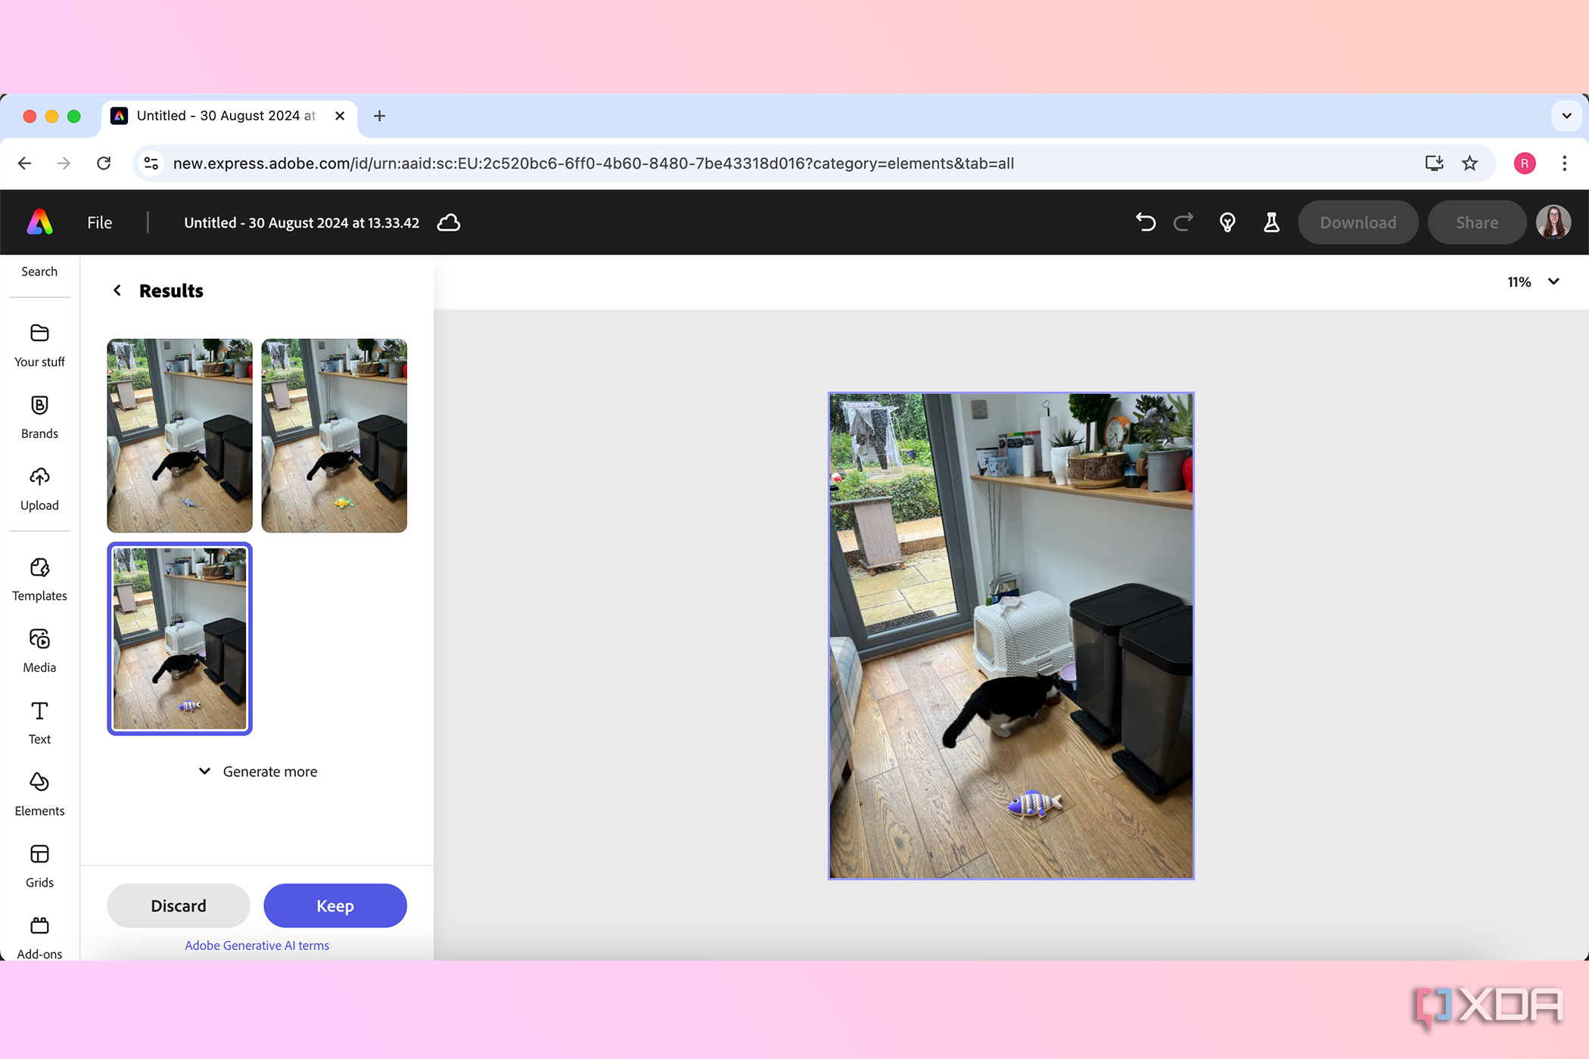Undo the last action
This screenshot has width=1589, height=1059.
(x=1146, y=222)
